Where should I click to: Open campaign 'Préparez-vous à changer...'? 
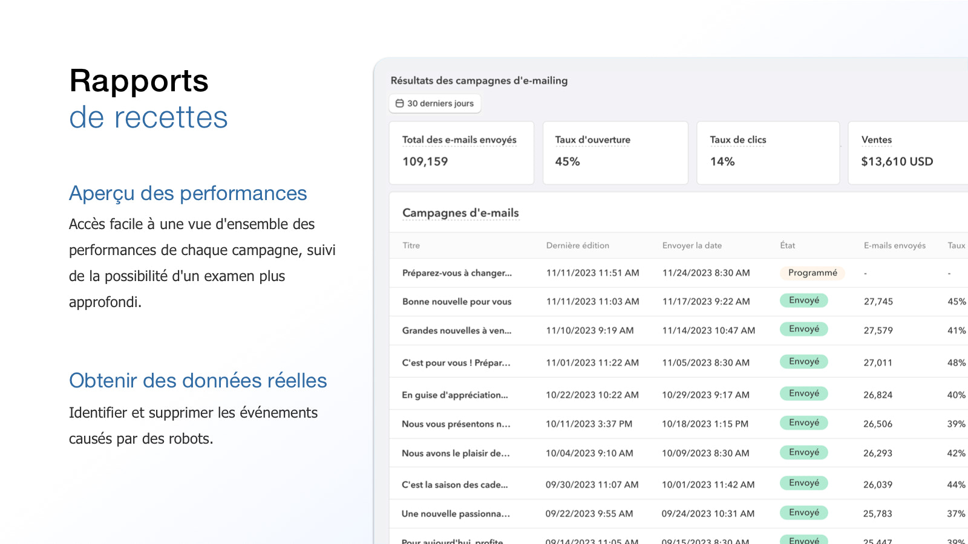point(457,273)
